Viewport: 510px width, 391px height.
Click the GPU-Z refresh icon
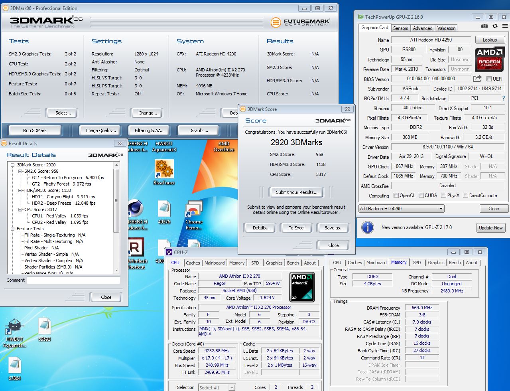coord(495,26)
